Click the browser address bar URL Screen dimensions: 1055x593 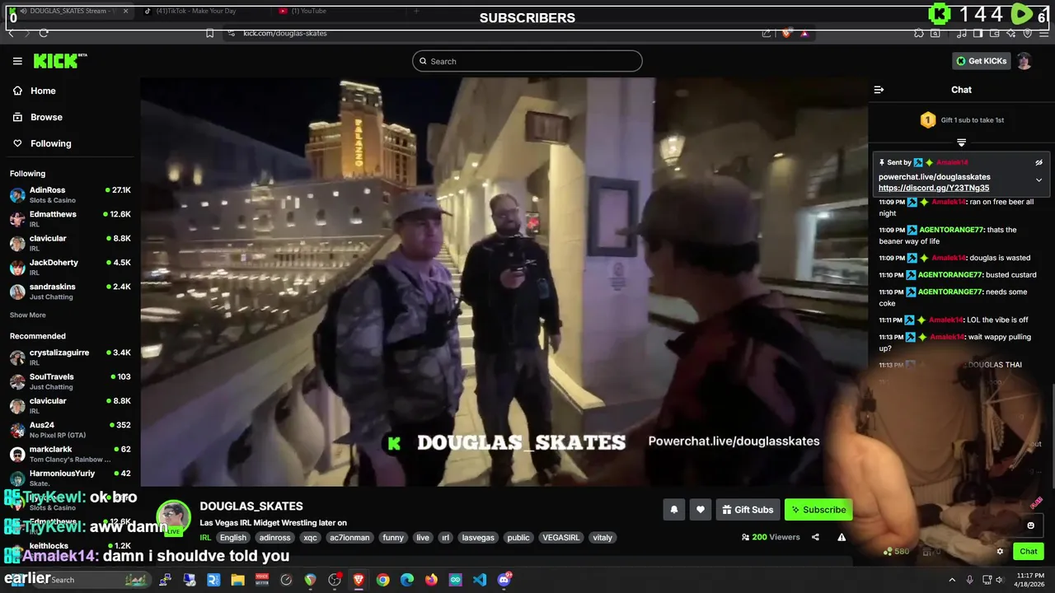coord(285,33)
